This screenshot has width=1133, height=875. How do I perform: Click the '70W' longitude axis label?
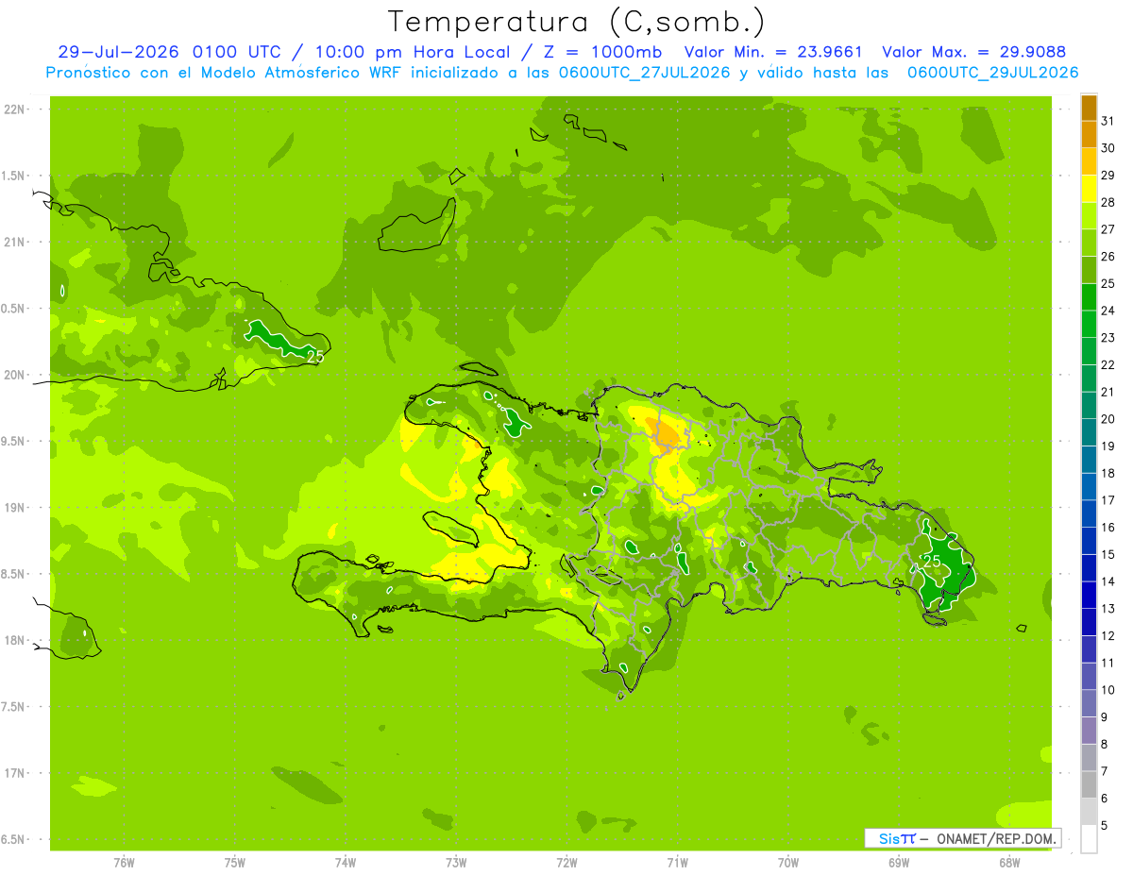(787, 863)
